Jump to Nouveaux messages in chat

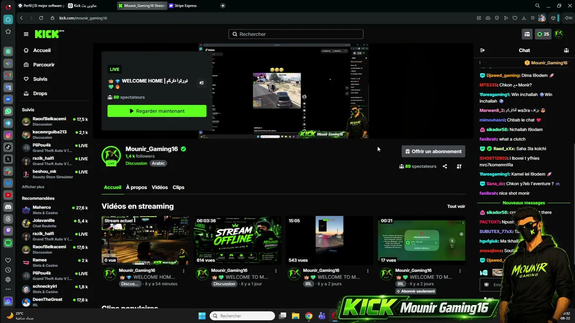click(524, 203)
